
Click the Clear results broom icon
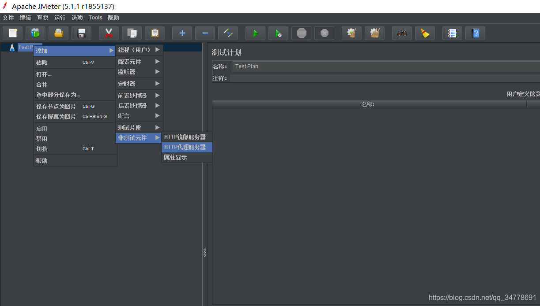tap(351, 33)
